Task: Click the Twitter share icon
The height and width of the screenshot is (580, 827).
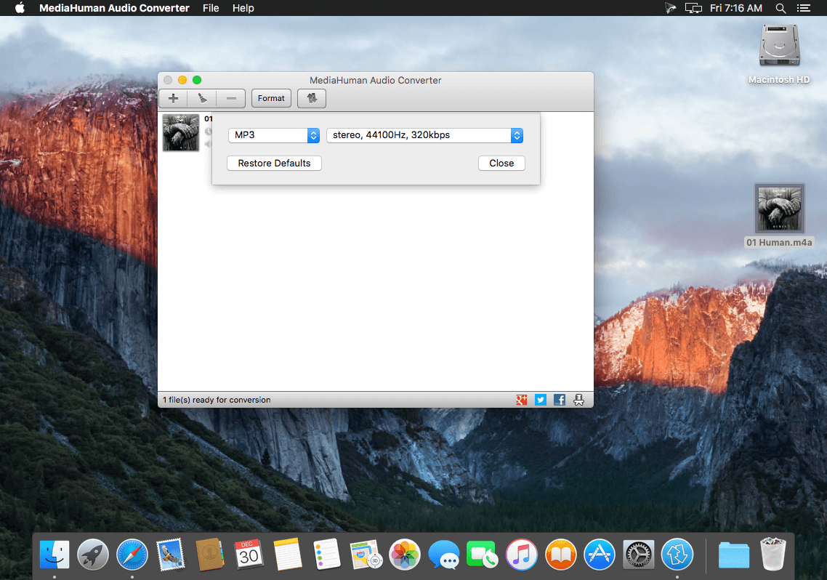Action: click(541, 400)
